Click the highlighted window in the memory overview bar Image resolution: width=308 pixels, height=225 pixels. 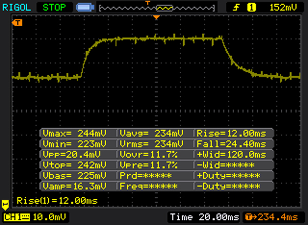pos(165,8)
